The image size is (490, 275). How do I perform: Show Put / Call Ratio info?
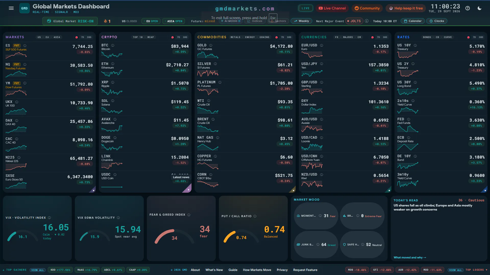[255, 216]
